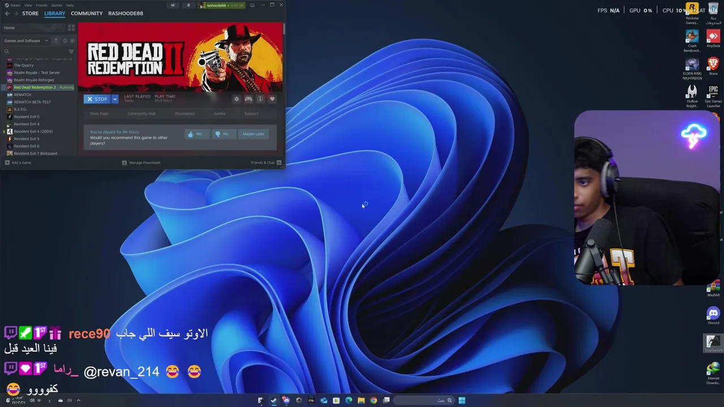Click the Maybe Later button
Screen dimensions: 724x407
253,134
